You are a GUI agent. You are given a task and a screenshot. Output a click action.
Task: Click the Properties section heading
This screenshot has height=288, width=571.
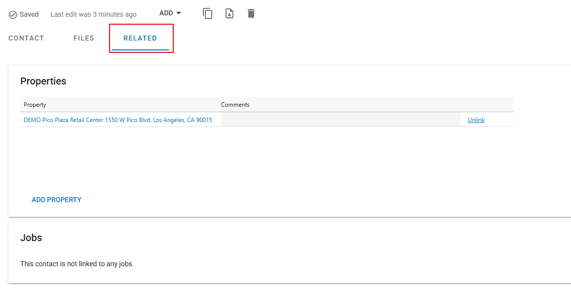point(43,81)
